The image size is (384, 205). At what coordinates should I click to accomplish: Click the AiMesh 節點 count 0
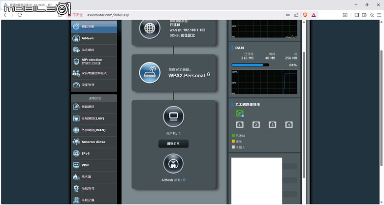pyautogui.click(x=184, y=180)
